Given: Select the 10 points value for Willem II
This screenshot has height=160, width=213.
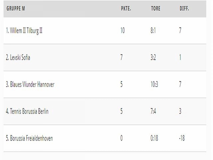Looking at the screenshot, I should click(x=122, y=30).
